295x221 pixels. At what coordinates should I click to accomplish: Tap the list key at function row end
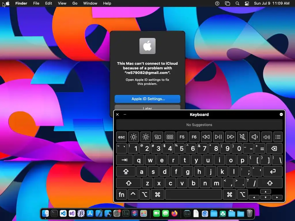[x=278, y=137]
